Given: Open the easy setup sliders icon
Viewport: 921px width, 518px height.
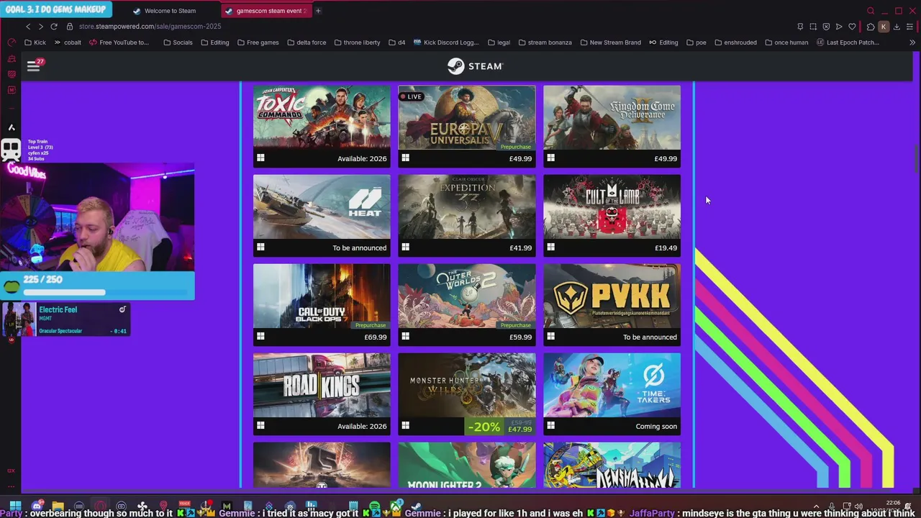Looking at the screenshot, I should pos(910,27).
